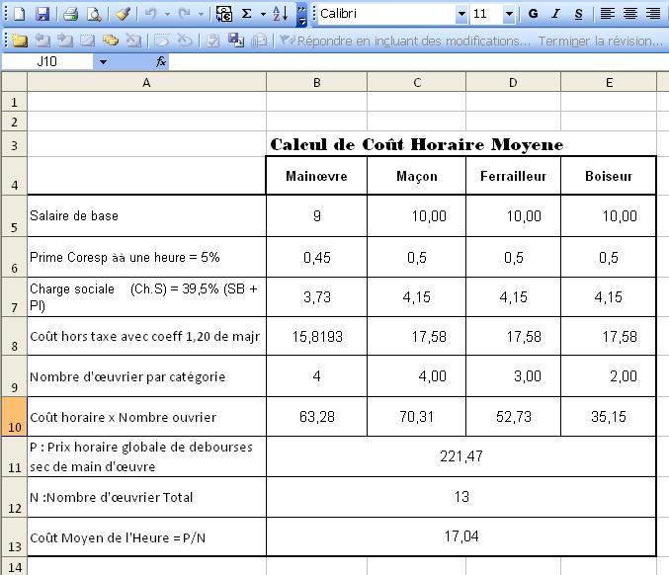Image resolution: width=669 pixels, height=575 pixels.
Task: Select column B header
Action: point(316,82)
